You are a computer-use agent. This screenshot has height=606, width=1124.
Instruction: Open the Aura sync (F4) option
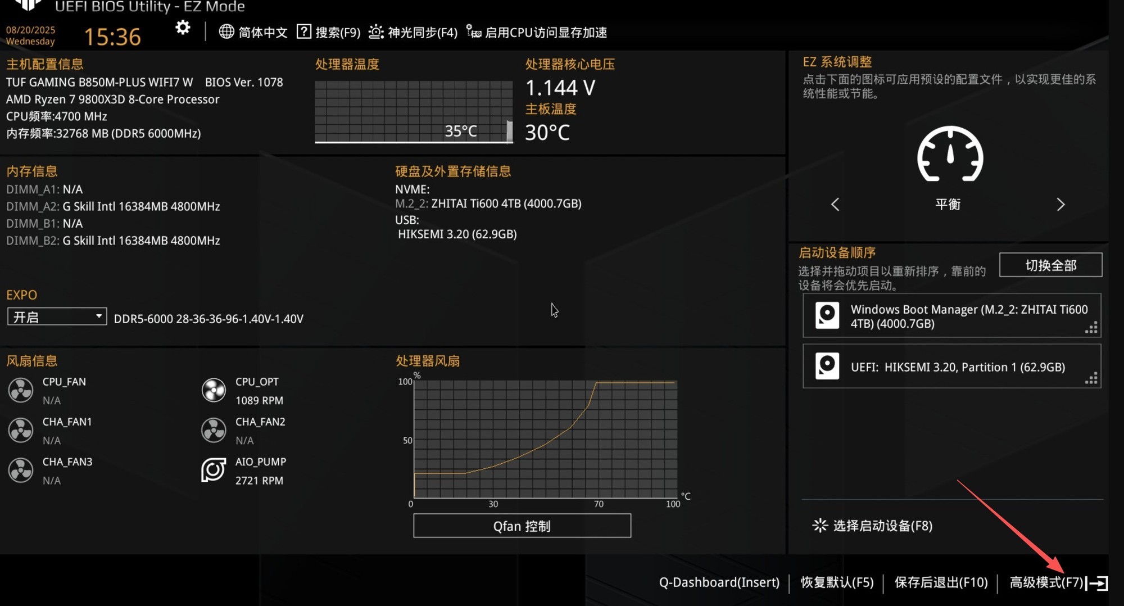pos(413,33)
